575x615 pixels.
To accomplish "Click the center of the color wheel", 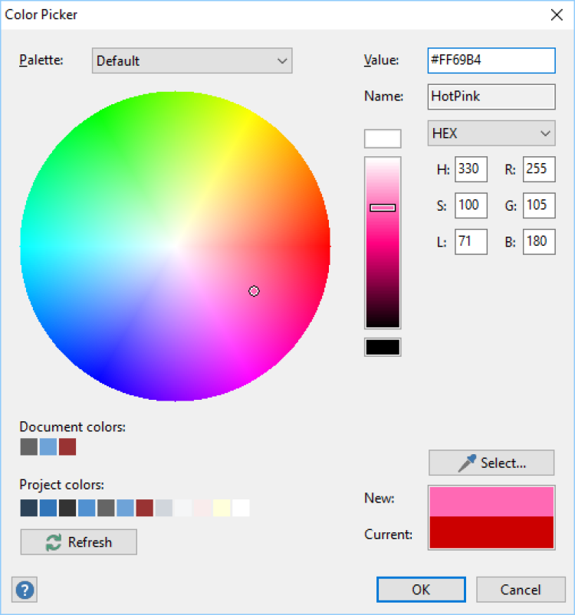I will tap(176, 246).
